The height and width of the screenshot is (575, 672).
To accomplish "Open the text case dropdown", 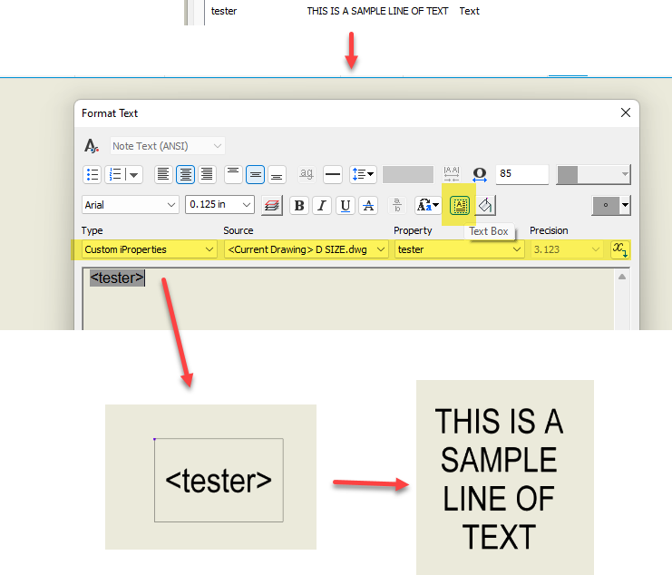I will click(428, 205).
